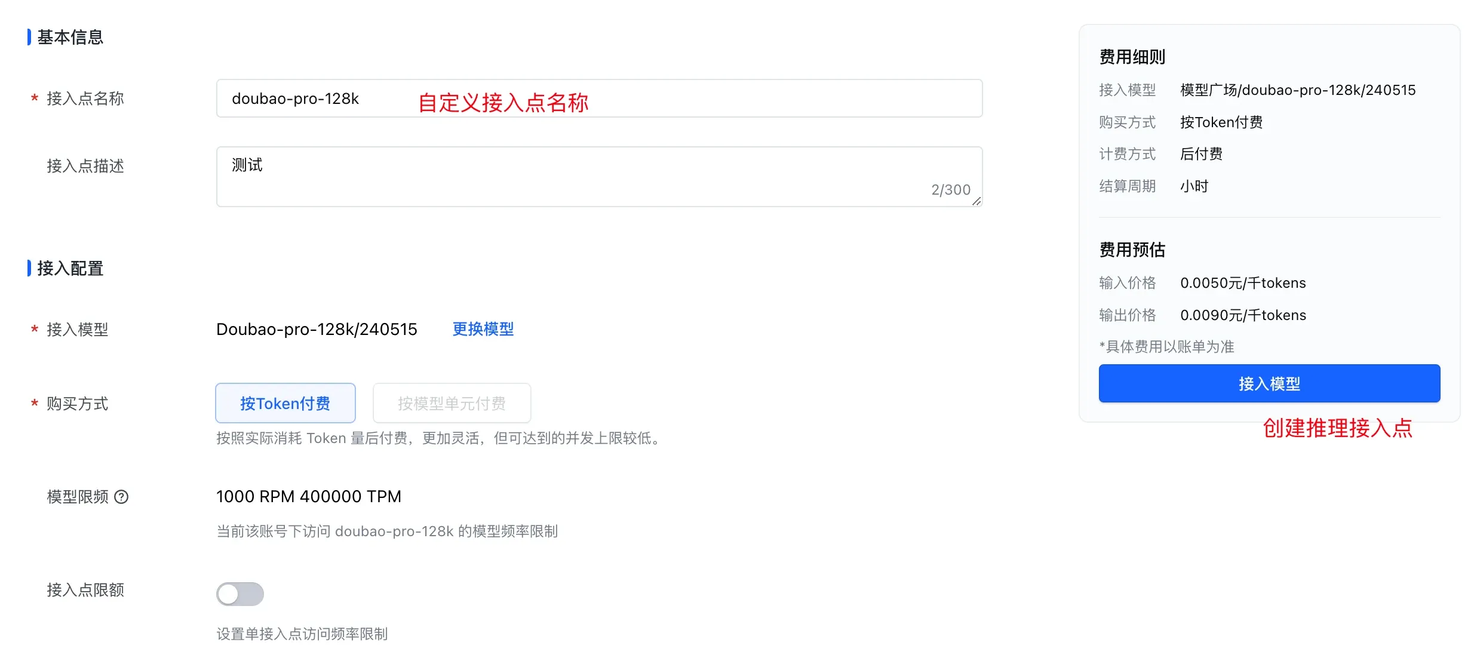The width and height of the screenshot is (1474, 658).
Task: Click inside the 接入点名称 input field
Action: [x=597, y=99]
